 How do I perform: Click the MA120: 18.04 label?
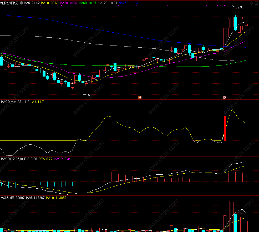pos(107,3)
